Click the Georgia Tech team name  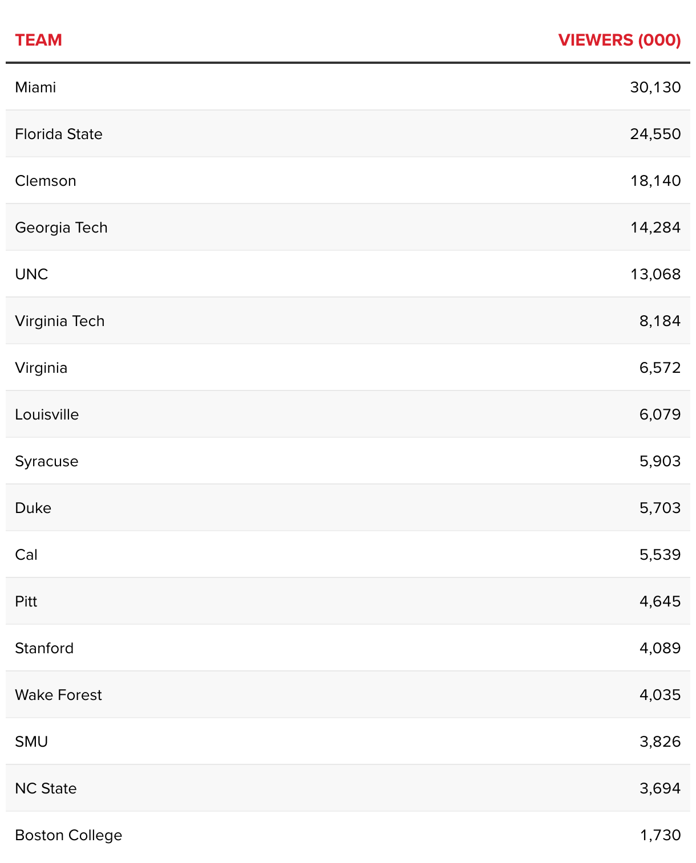click(x=61, y=227)
